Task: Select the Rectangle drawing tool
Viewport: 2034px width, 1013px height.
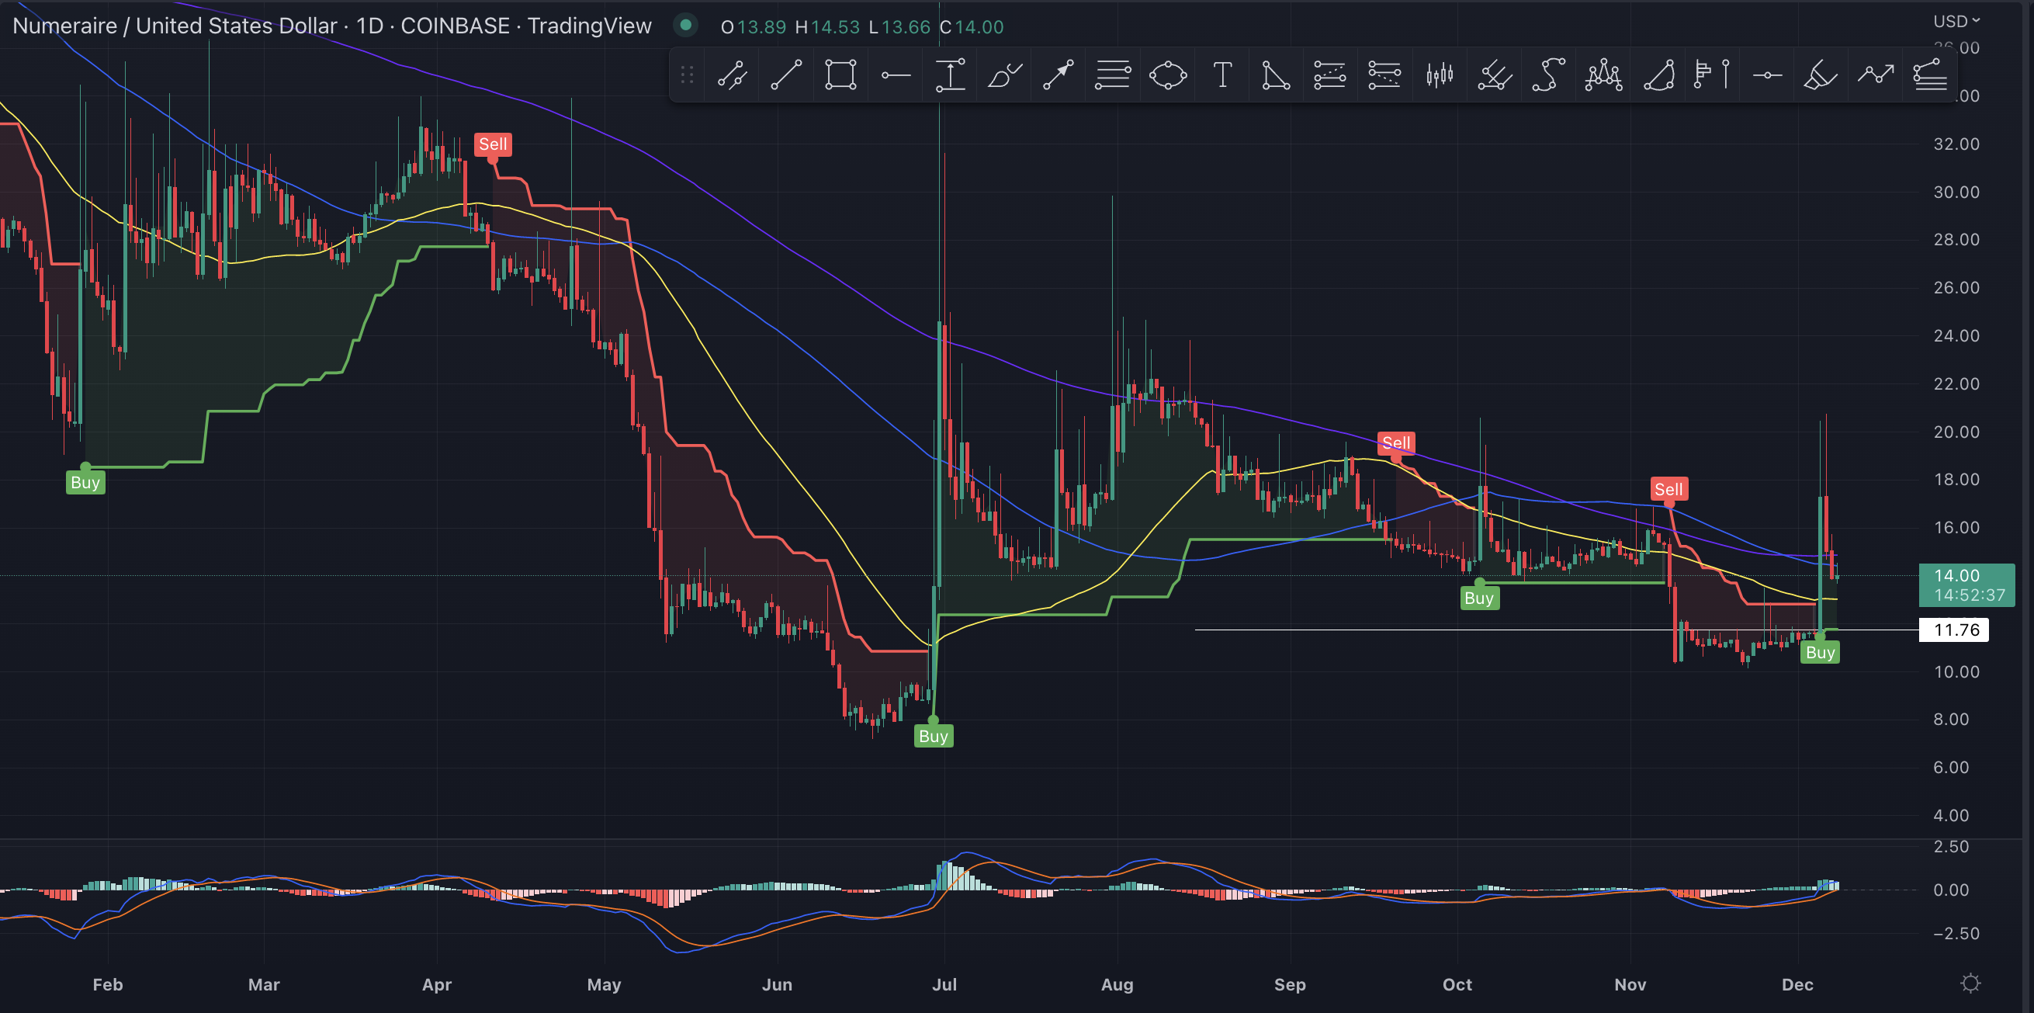Action: coord(840,75)
